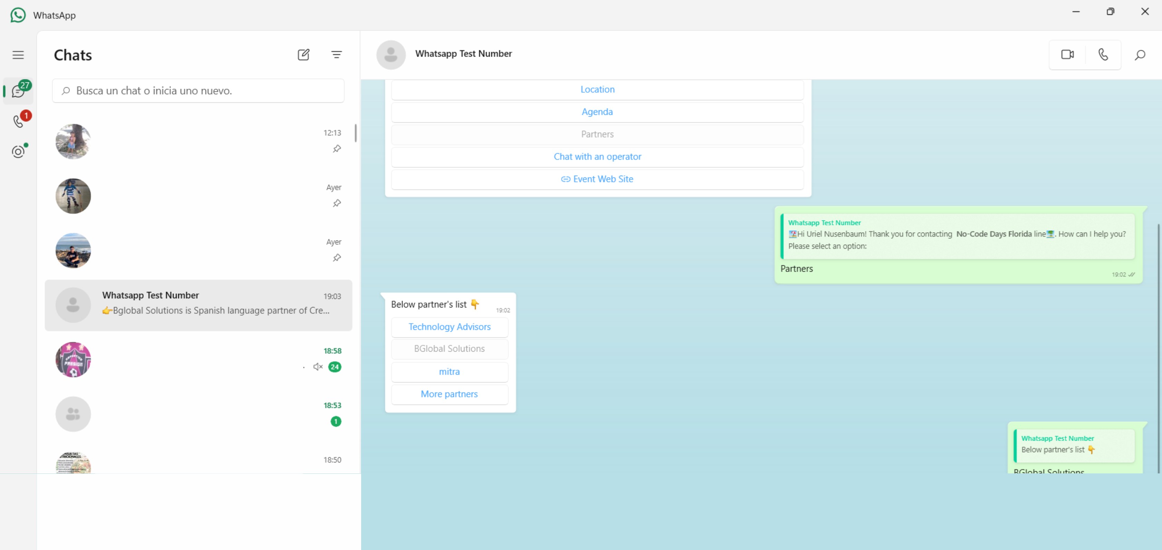Image resolution: width=1162 pixels, height=550 pixels.
Task: Select the BGlobal Solutions partner option
Action: tap(450, 349)
